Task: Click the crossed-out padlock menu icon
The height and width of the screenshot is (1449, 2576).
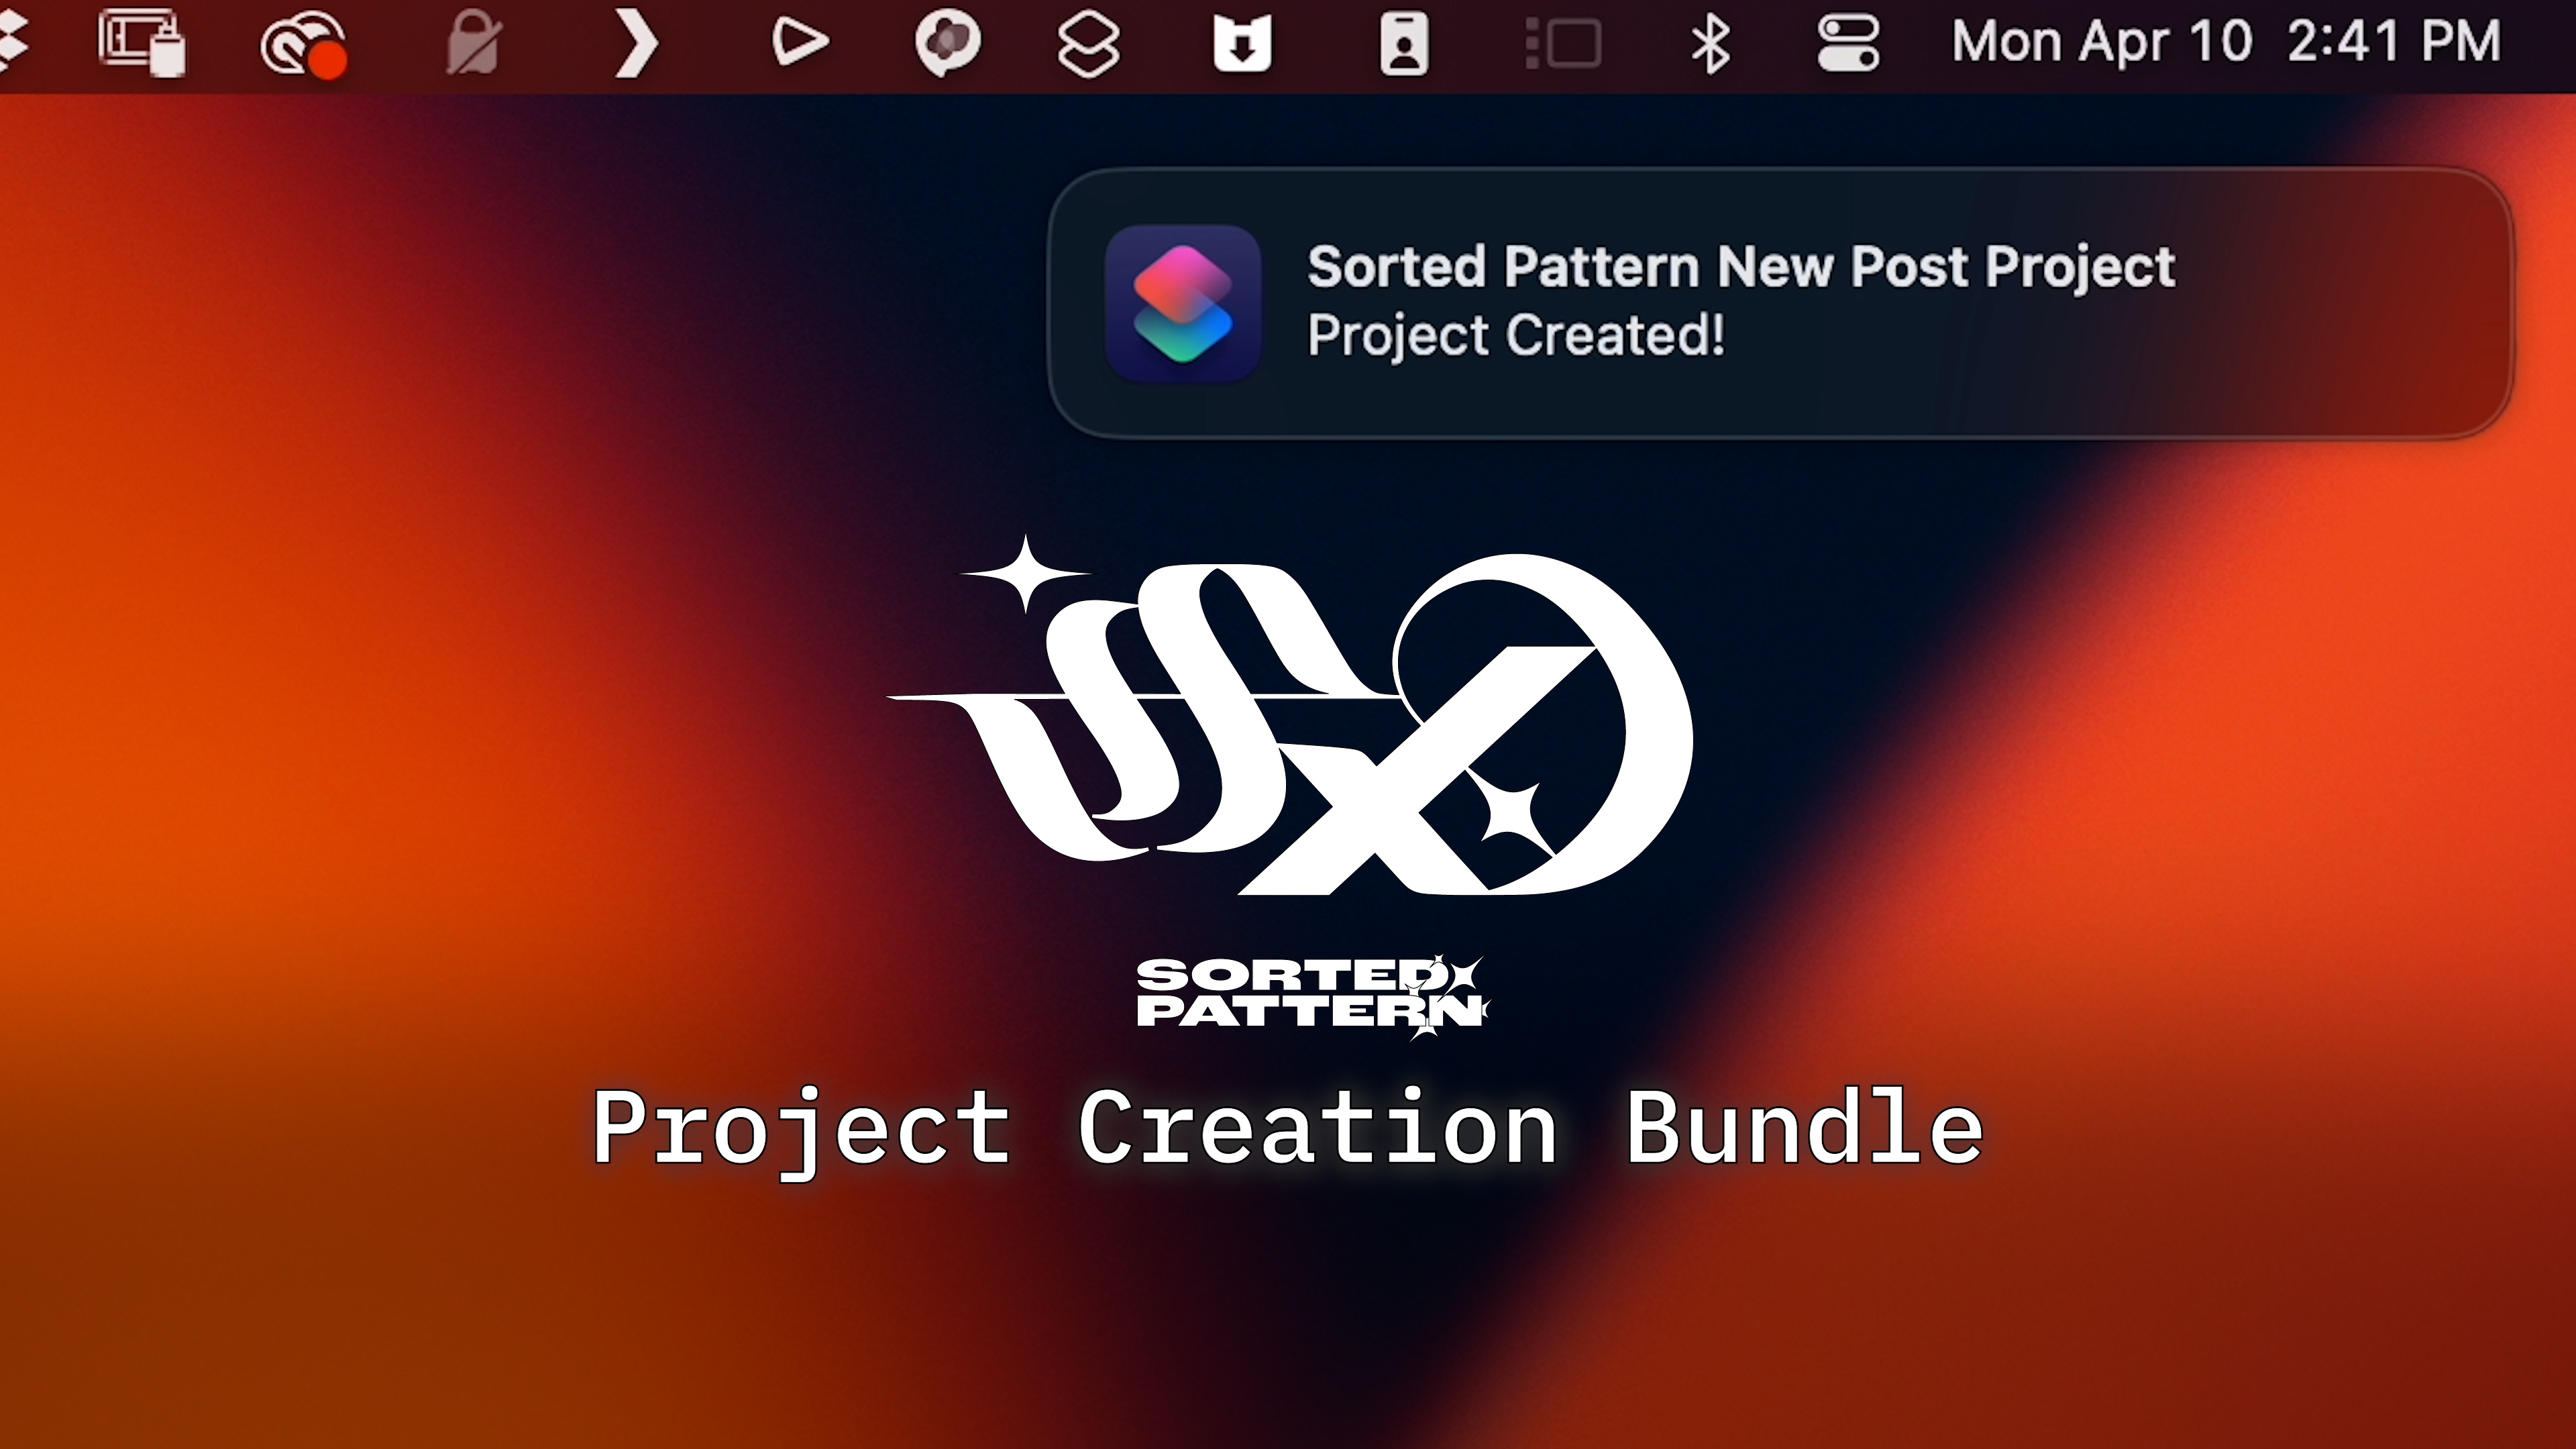Action: pos(473,43)
